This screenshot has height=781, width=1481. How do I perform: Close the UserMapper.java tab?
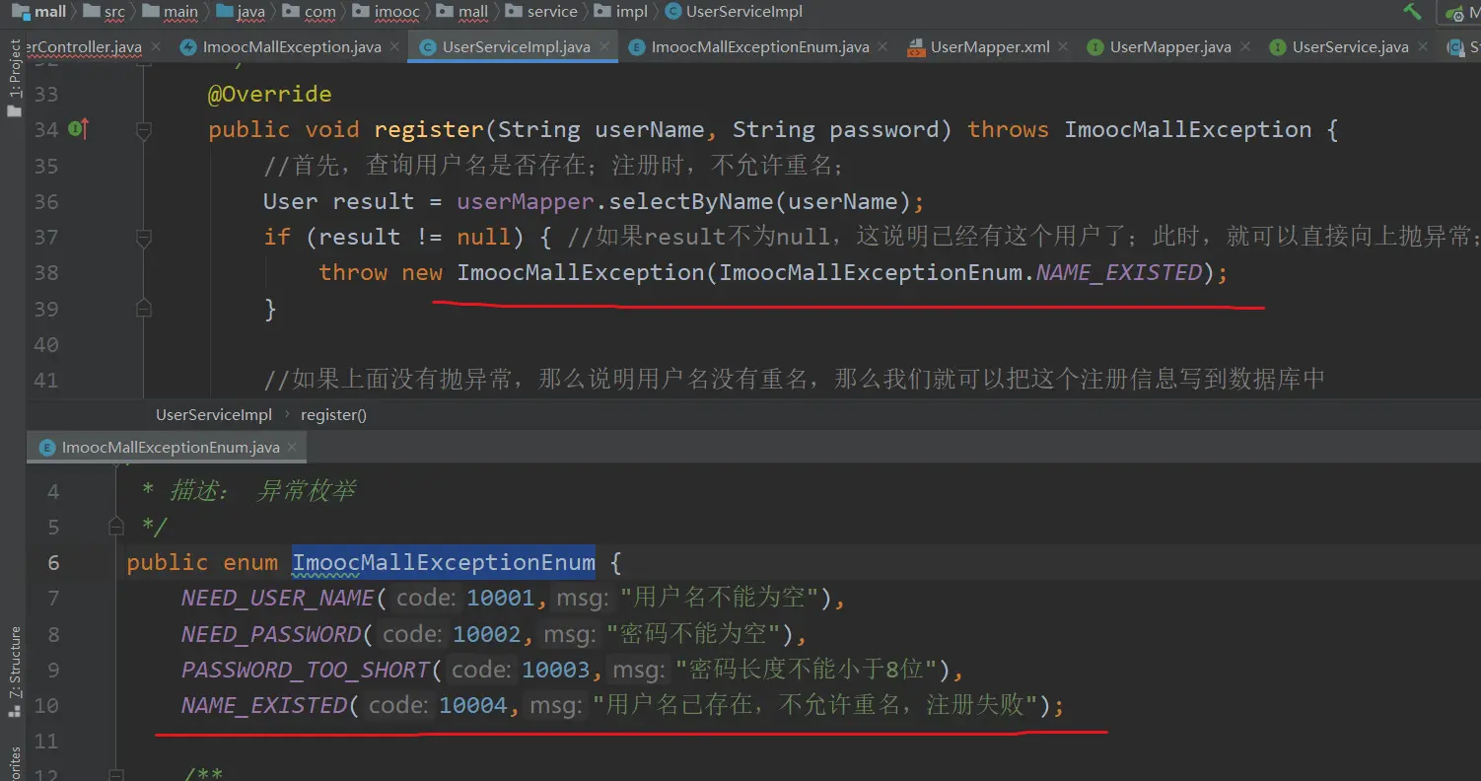click(x=1244, y=47)
